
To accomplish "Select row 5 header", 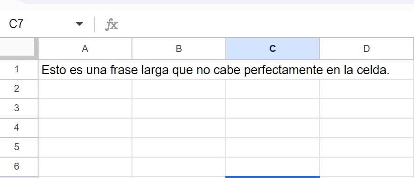I will point(17,147).
